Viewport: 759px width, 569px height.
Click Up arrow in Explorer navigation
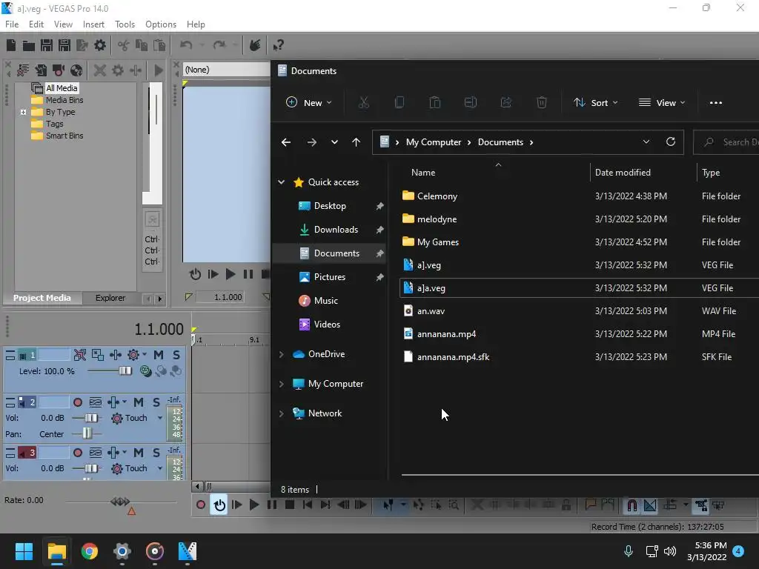(357, 142)
